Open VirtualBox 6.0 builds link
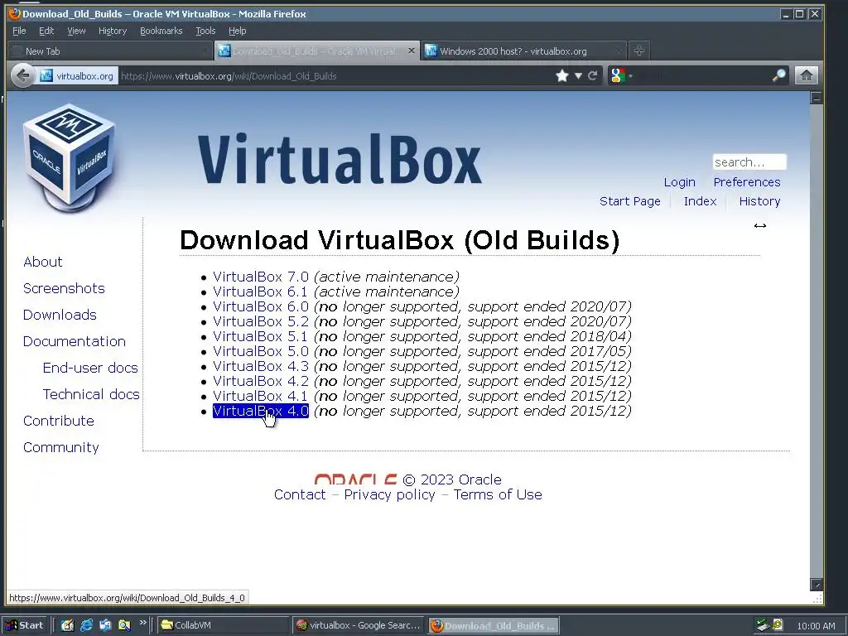The height and width of the screenshot is (636, 848). (261, 306)
